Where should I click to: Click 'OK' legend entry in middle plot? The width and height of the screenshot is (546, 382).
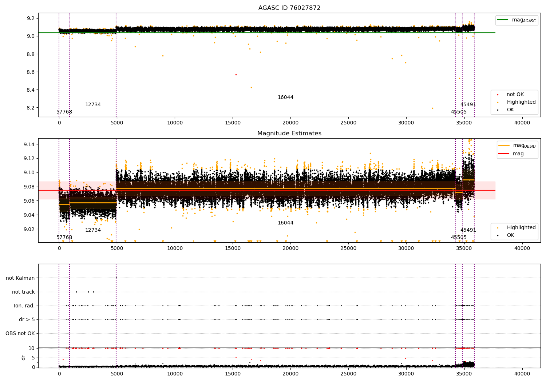(510, 235)
